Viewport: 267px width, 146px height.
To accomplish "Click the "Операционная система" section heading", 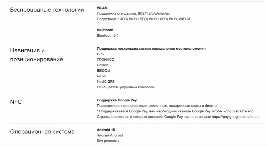I will [x=42, y=132].
